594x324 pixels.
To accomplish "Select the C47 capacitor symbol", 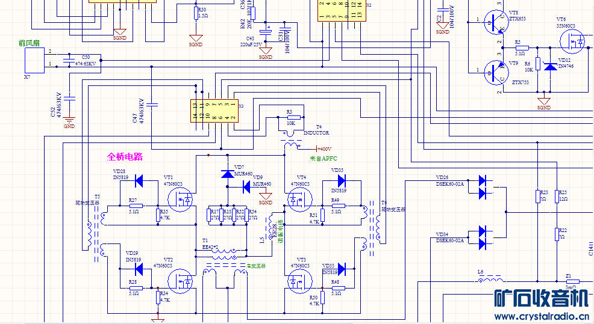I will click(x=152, y=105).
